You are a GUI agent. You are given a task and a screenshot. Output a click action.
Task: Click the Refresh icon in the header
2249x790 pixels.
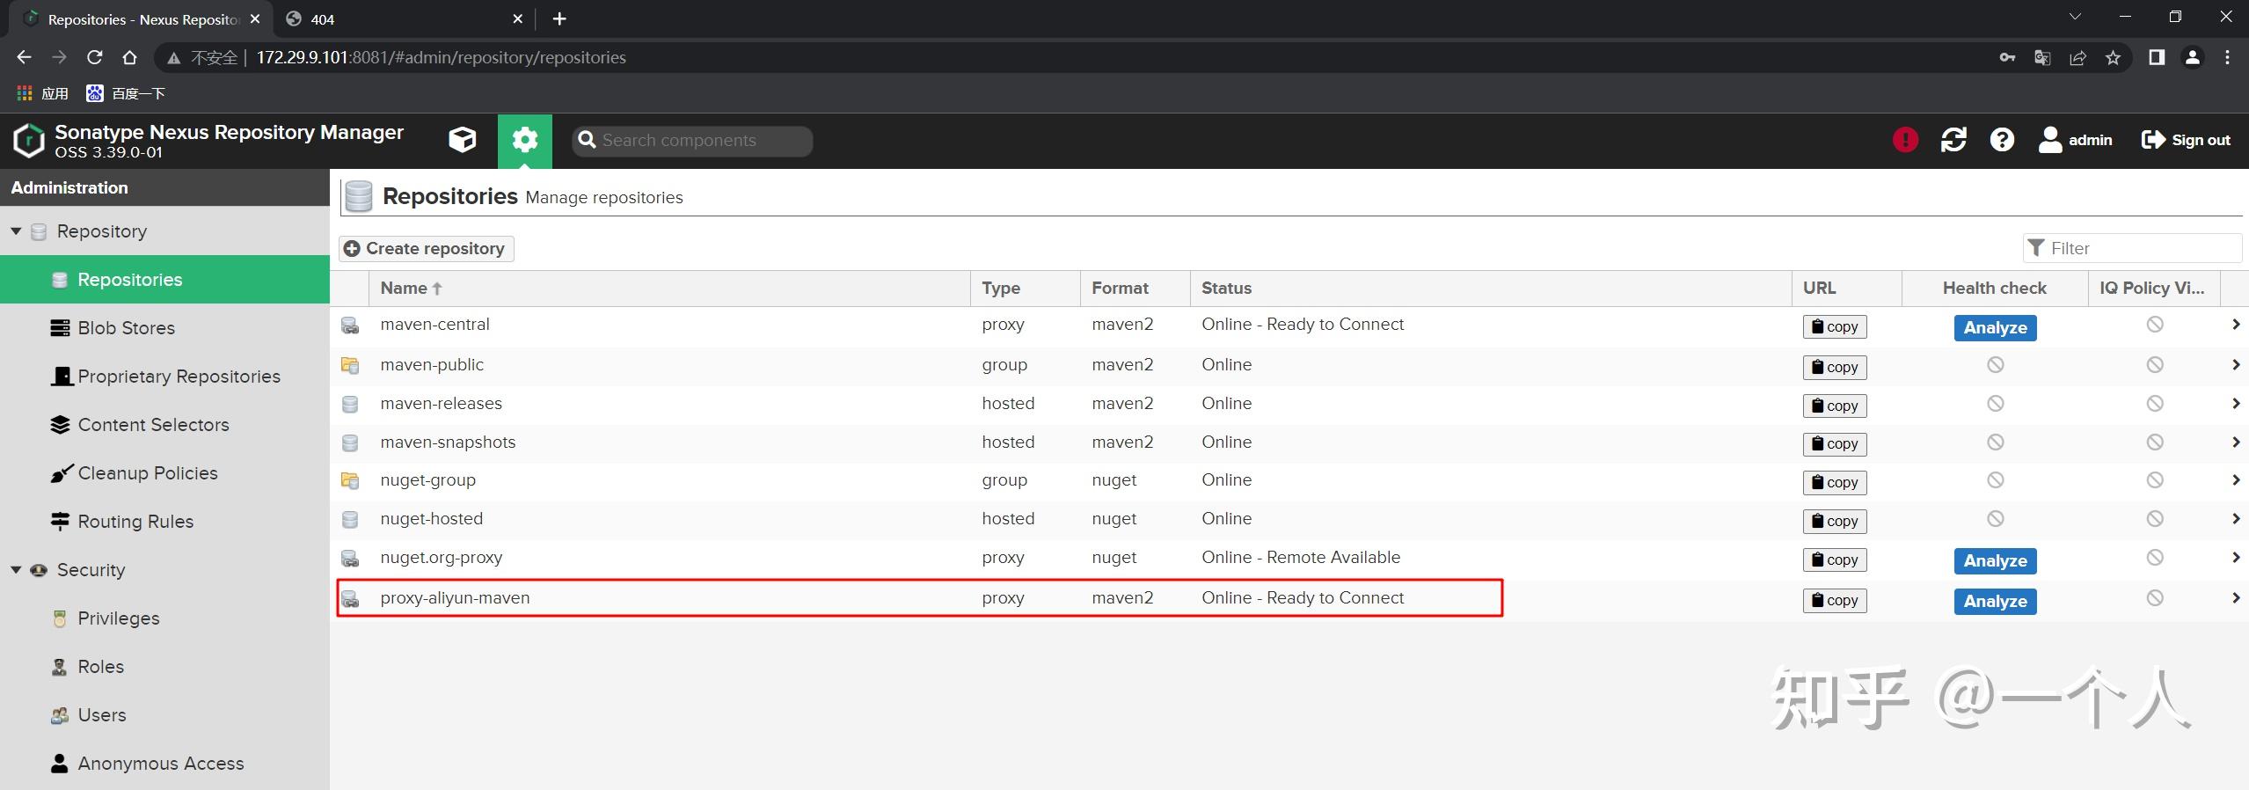[1953, 140]
